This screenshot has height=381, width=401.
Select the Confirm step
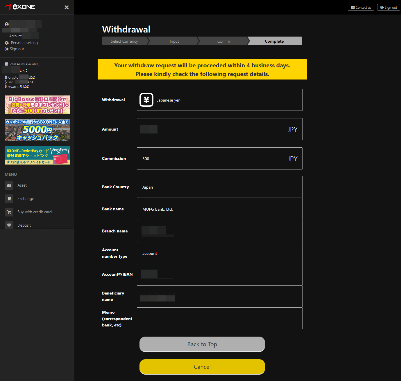click(x=224, y=41)
